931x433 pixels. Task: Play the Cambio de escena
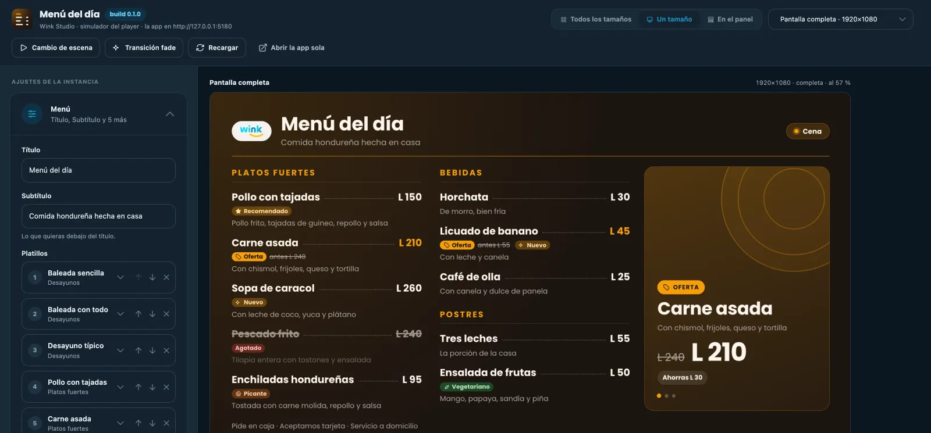click(x=56, y=48)
